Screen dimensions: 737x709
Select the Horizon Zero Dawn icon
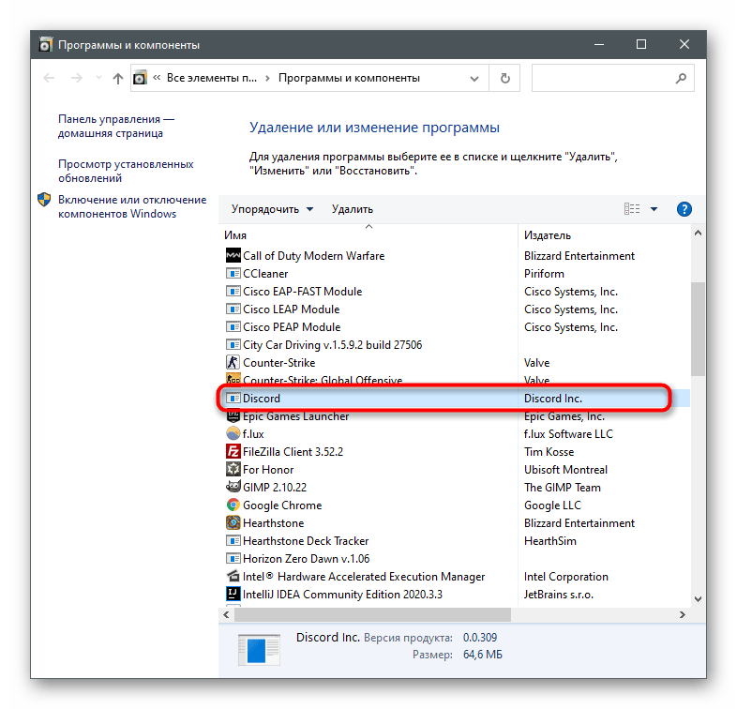pos(233,559)
